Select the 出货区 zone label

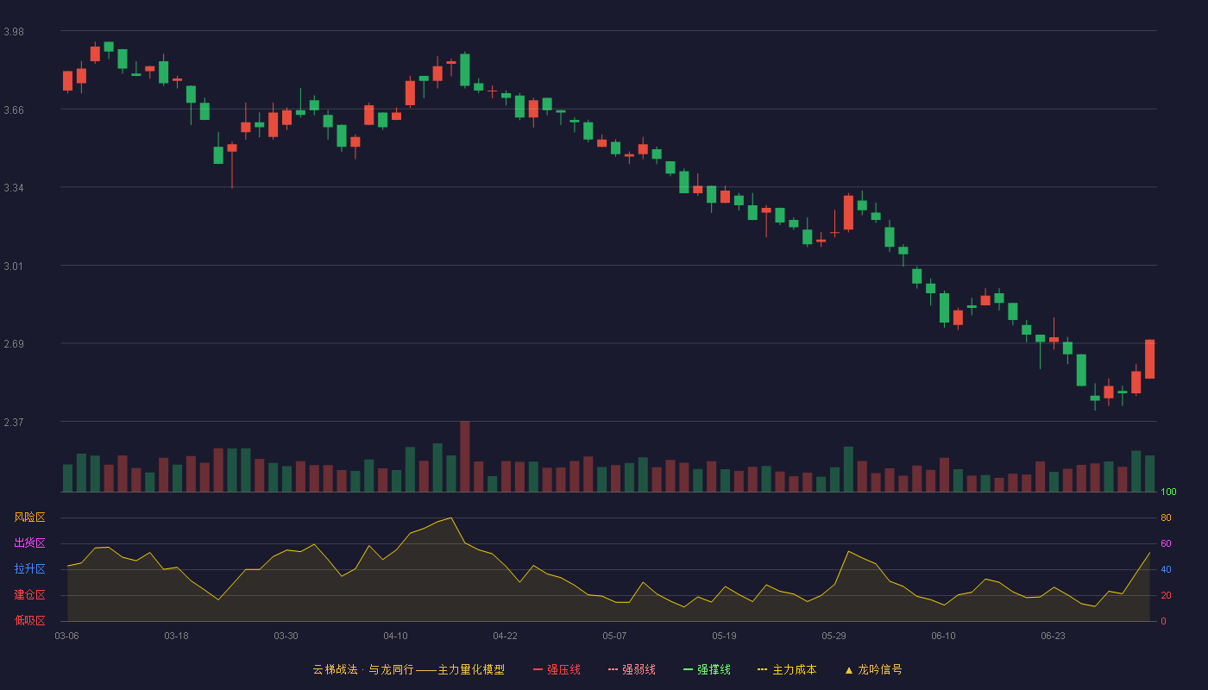(x=30, y=543)
